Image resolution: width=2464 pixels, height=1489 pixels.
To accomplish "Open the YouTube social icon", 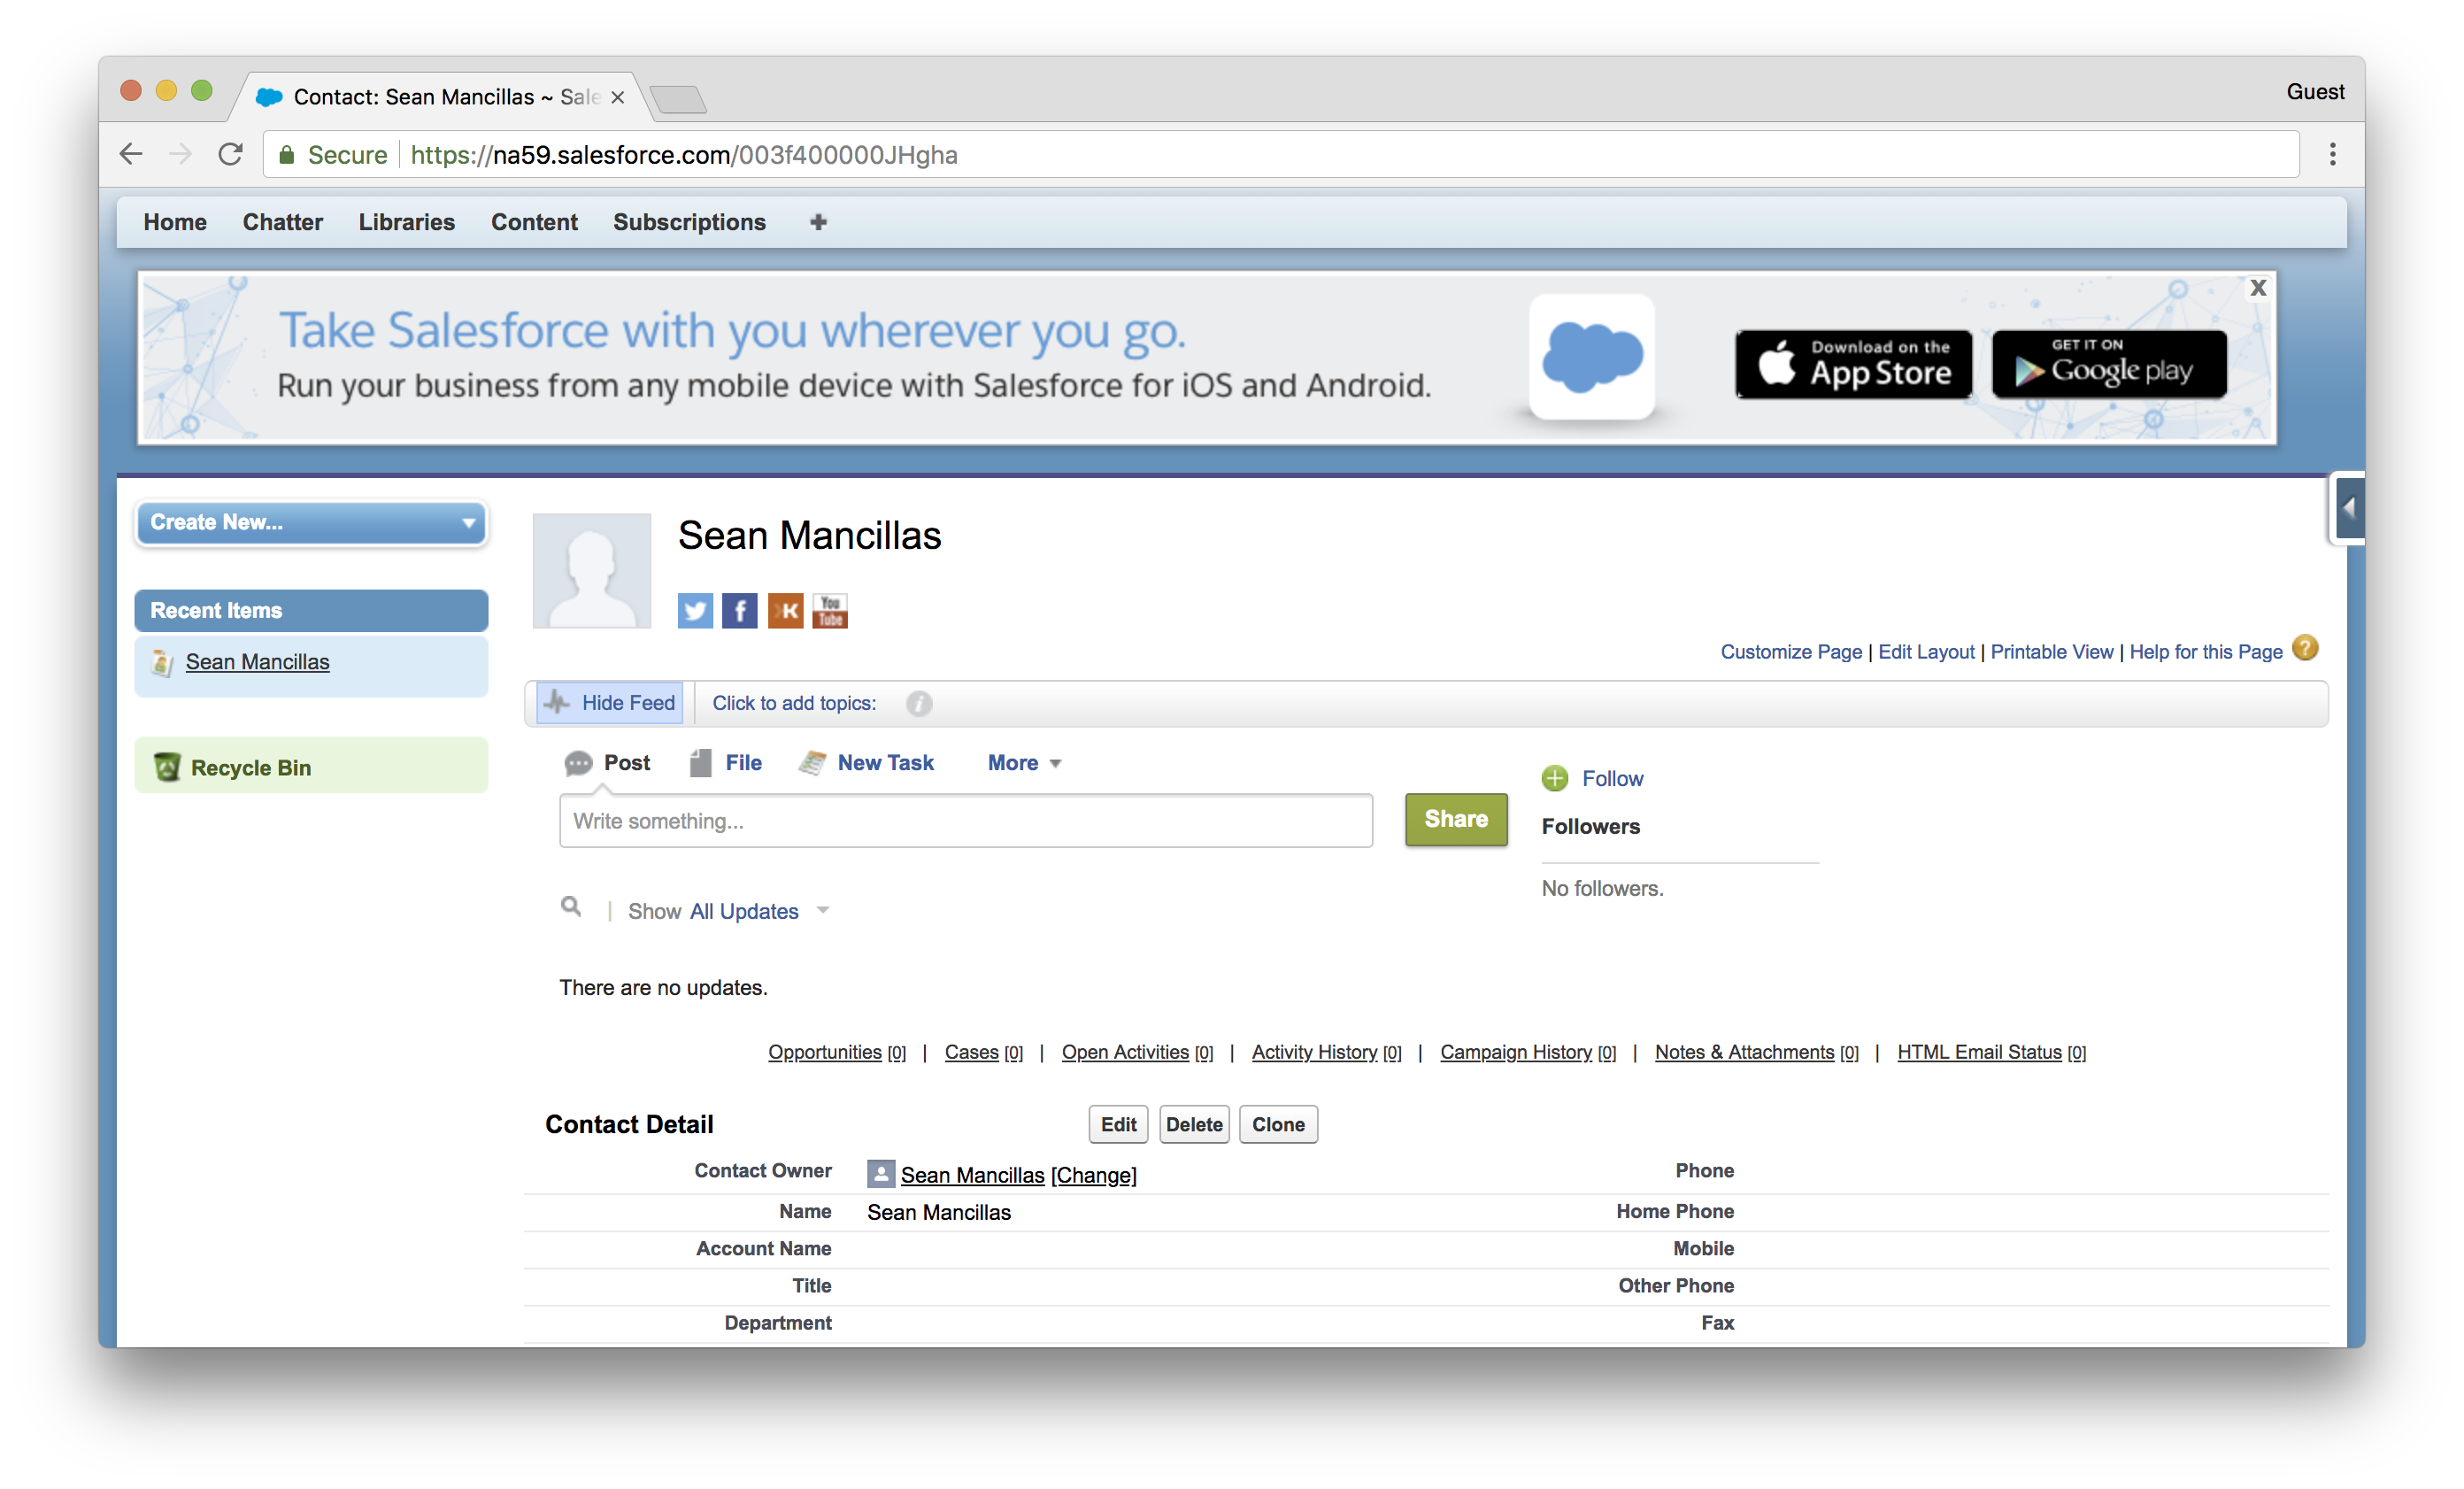I will tap(830, 610).
